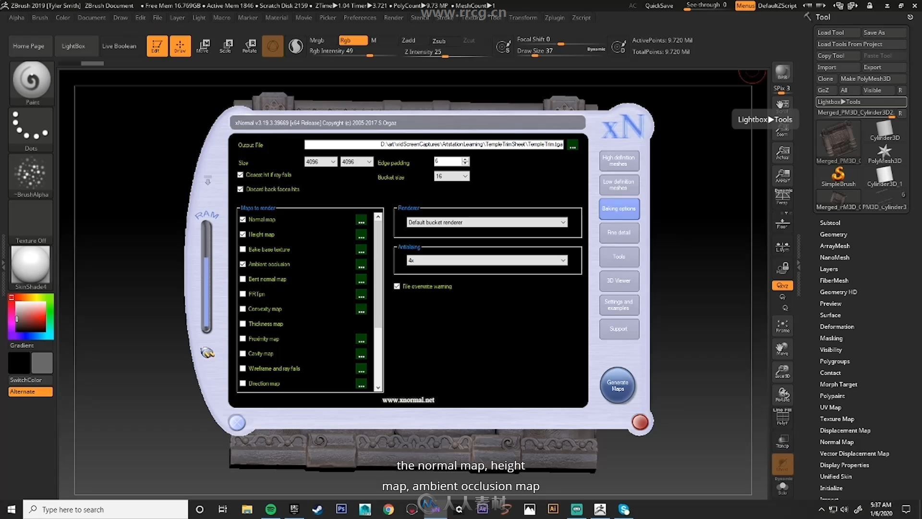The height and width of the screenshot is (519, 922).
Task: Open Chrome from the taskbar
Action: (x=388, y=509)
